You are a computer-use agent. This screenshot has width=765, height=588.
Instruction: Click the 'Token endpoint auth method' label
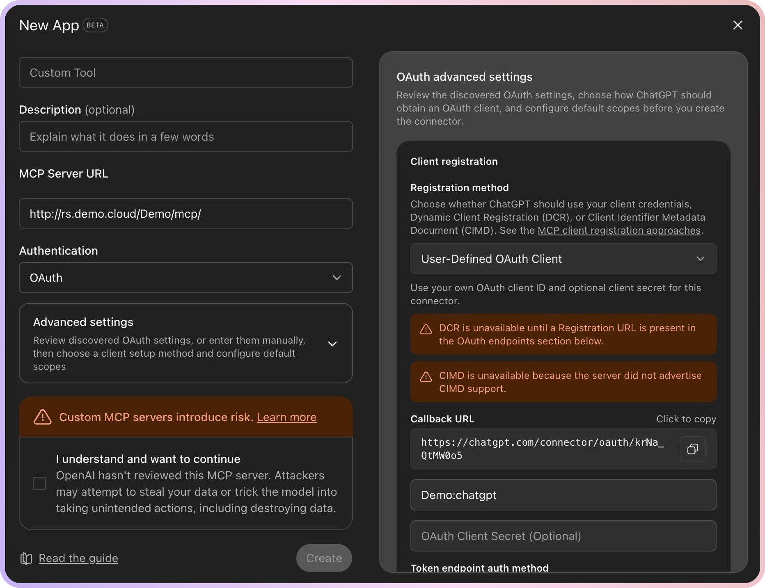479,568
